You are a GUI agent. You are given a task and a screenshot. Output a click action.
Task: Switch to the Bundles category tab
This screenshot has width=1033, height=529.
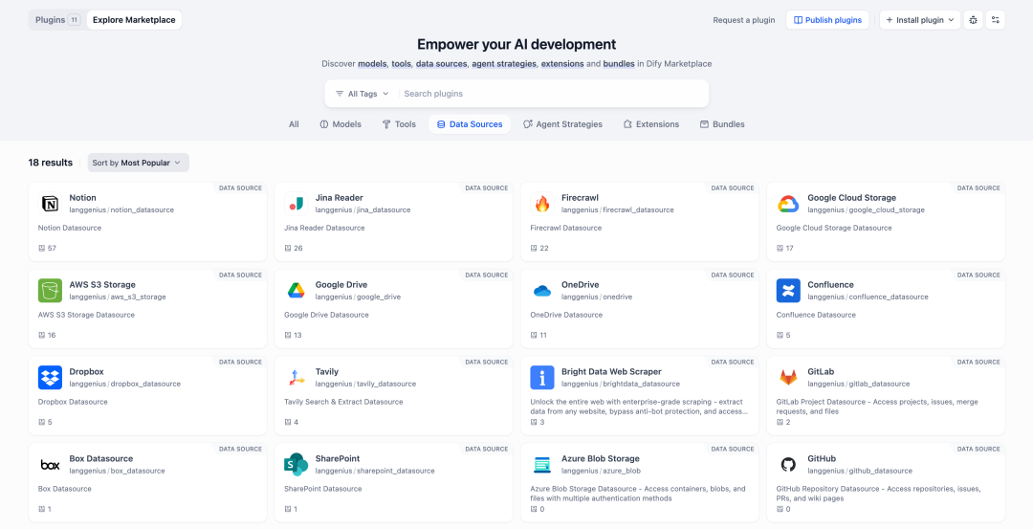point(722,123)
